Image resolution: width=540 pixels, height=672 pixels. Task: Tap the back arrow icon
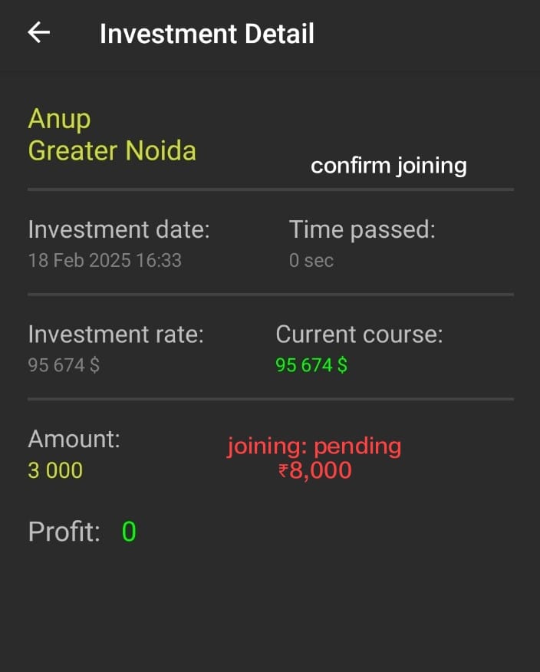coord(39,32)
